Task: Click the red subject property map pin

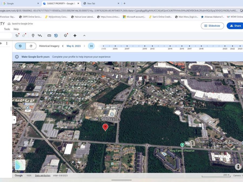Action: pos(105,127)
